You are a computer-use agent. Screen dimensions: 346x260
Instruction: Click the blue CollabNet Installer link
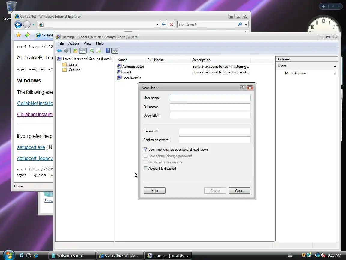click(x=35, y=103)
